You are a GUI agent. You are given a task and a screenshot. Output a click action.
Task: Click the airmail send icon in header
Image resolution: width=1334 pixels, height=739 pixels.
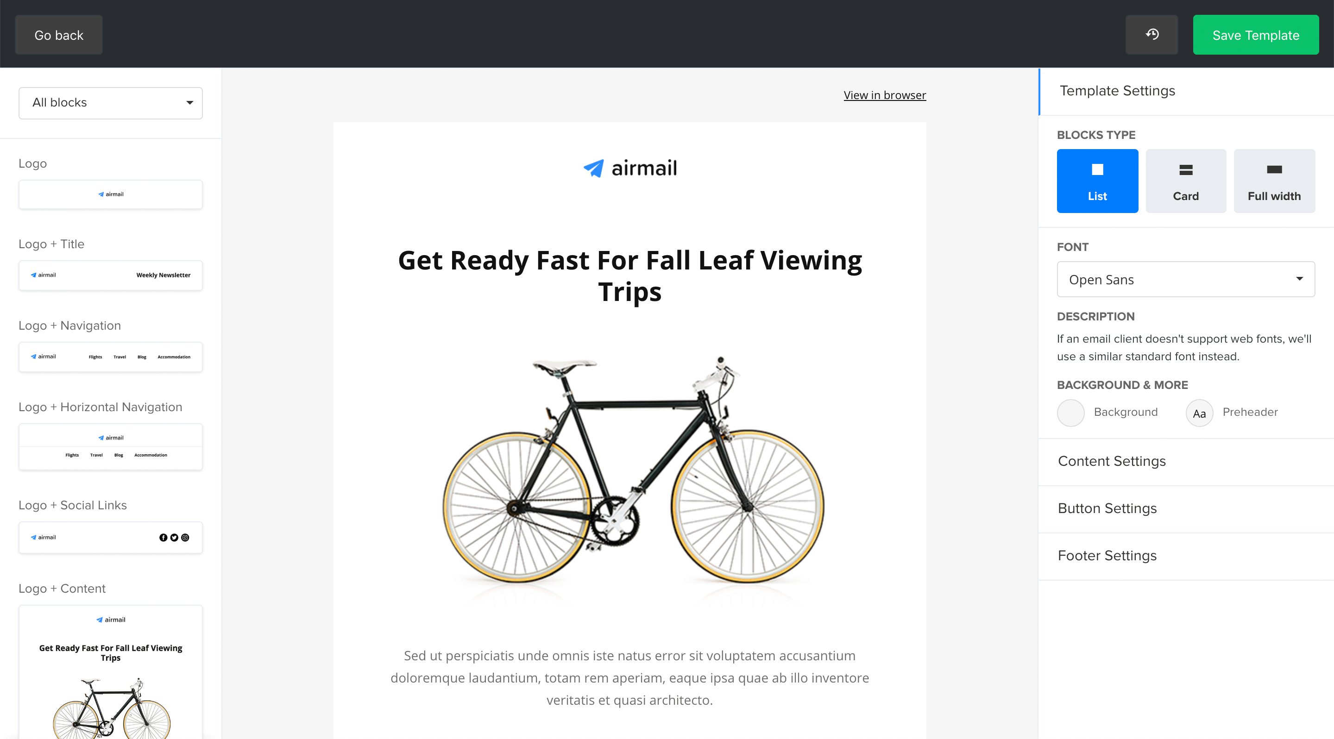(591, 168)
